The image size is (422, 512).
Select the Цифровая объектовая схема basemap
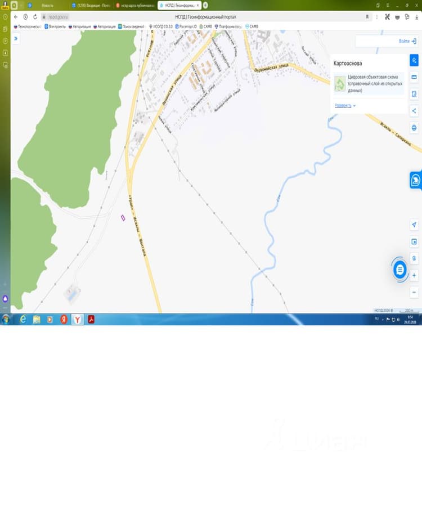pos(369,84)
